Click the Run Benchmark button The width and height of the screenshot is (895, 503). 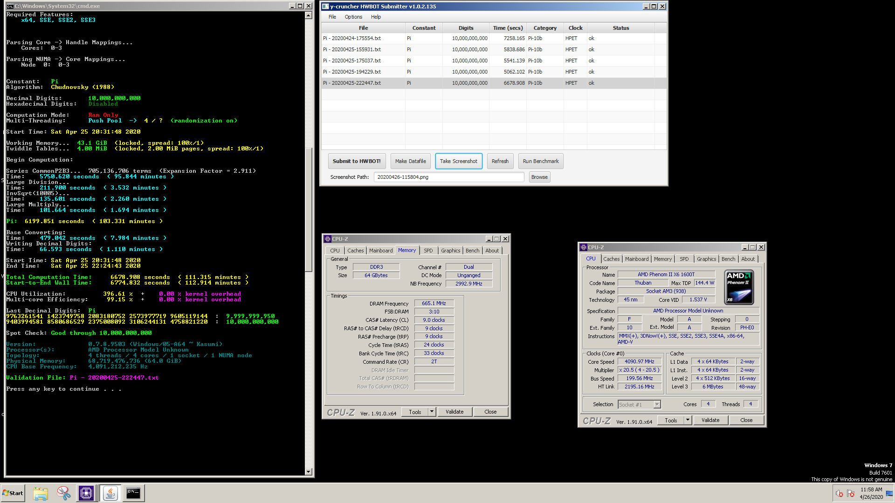click(541, 161)
